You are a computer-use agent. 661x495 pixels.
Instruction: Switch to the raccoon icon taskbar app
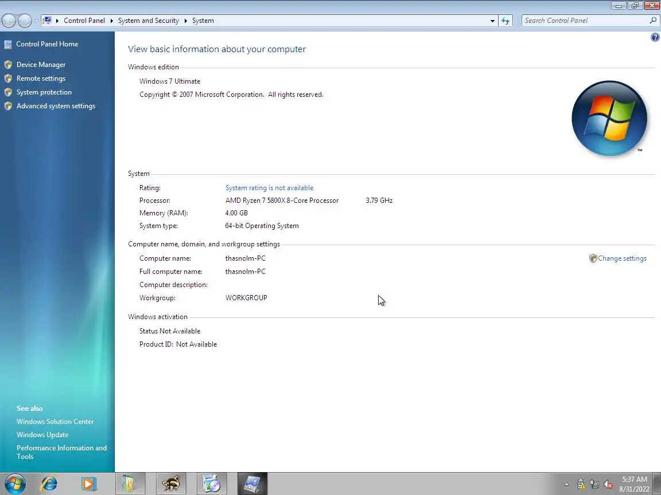[x=171, y=484]
